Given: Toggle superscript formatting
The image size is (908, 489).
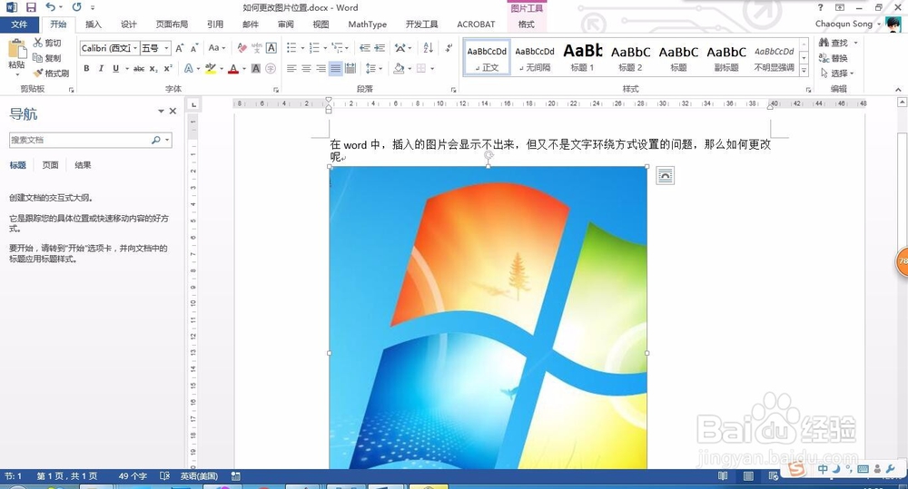Looking at the screenshot, I should pos(168,68).
